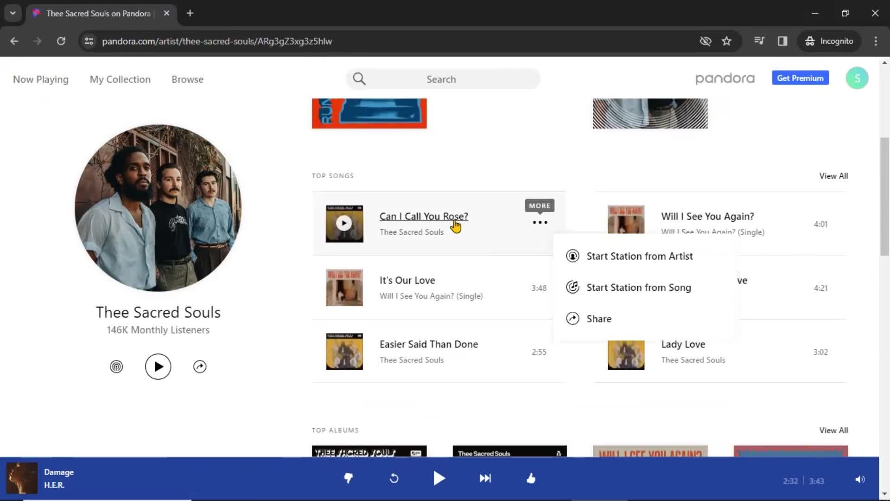Click the share/forward artist icon
The width and height of the screenshot is (890, 501).
click(200, 366)
